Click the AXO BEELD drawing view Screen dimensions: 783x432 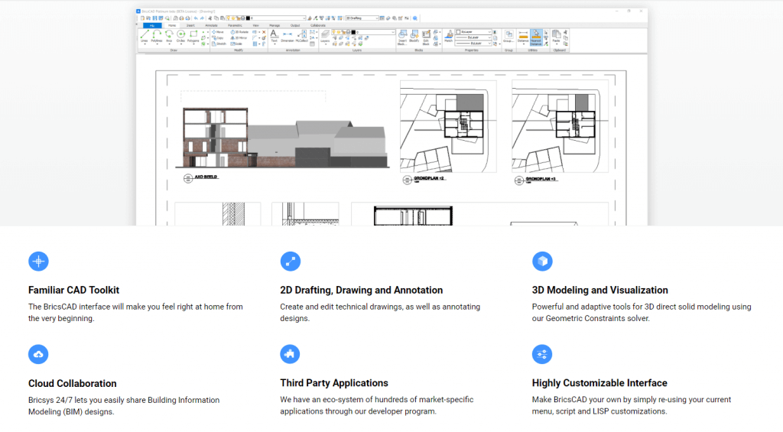[282, 138]
